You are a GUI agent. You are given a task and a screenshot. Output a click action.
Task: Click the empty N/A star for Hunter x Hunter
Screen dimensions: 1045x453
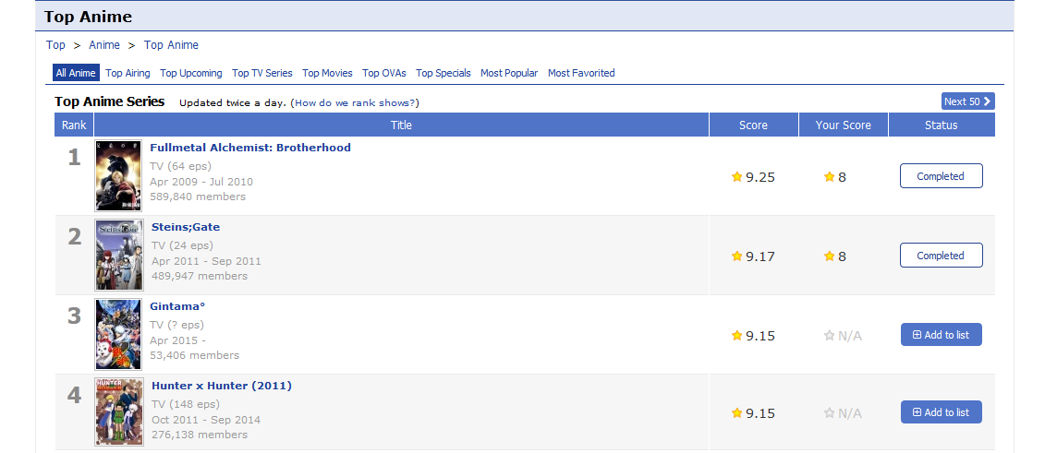pos(829,412)
